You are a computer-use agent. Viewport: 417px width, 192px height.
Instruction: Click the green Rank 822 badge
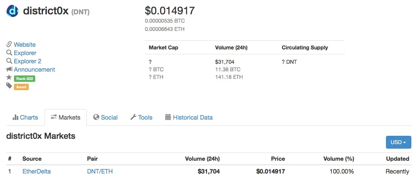tap(25, 78)
